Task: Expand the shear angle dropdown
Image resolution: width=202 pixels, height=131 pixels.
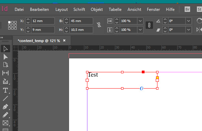Action: pos(188,30)
